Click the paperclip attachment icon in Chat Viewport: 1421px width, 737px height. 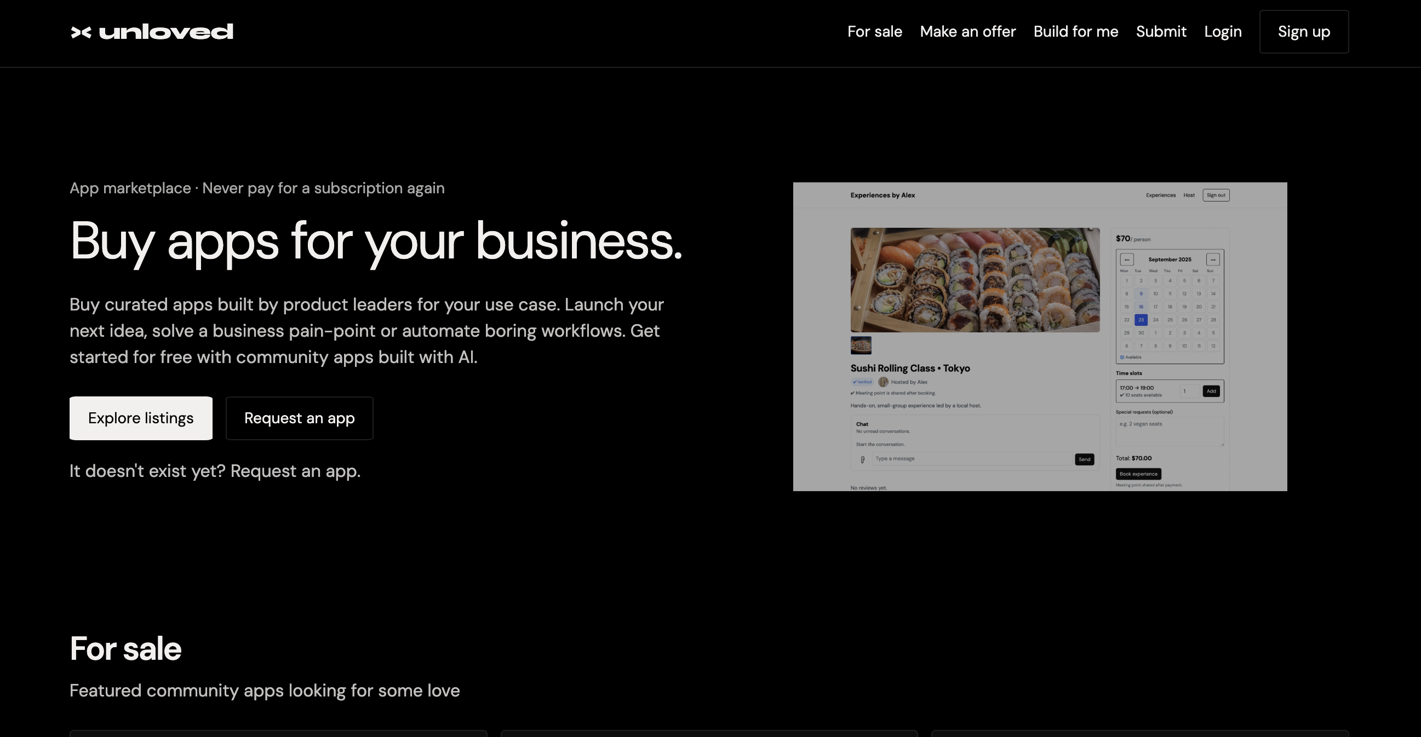pos(863,460)
